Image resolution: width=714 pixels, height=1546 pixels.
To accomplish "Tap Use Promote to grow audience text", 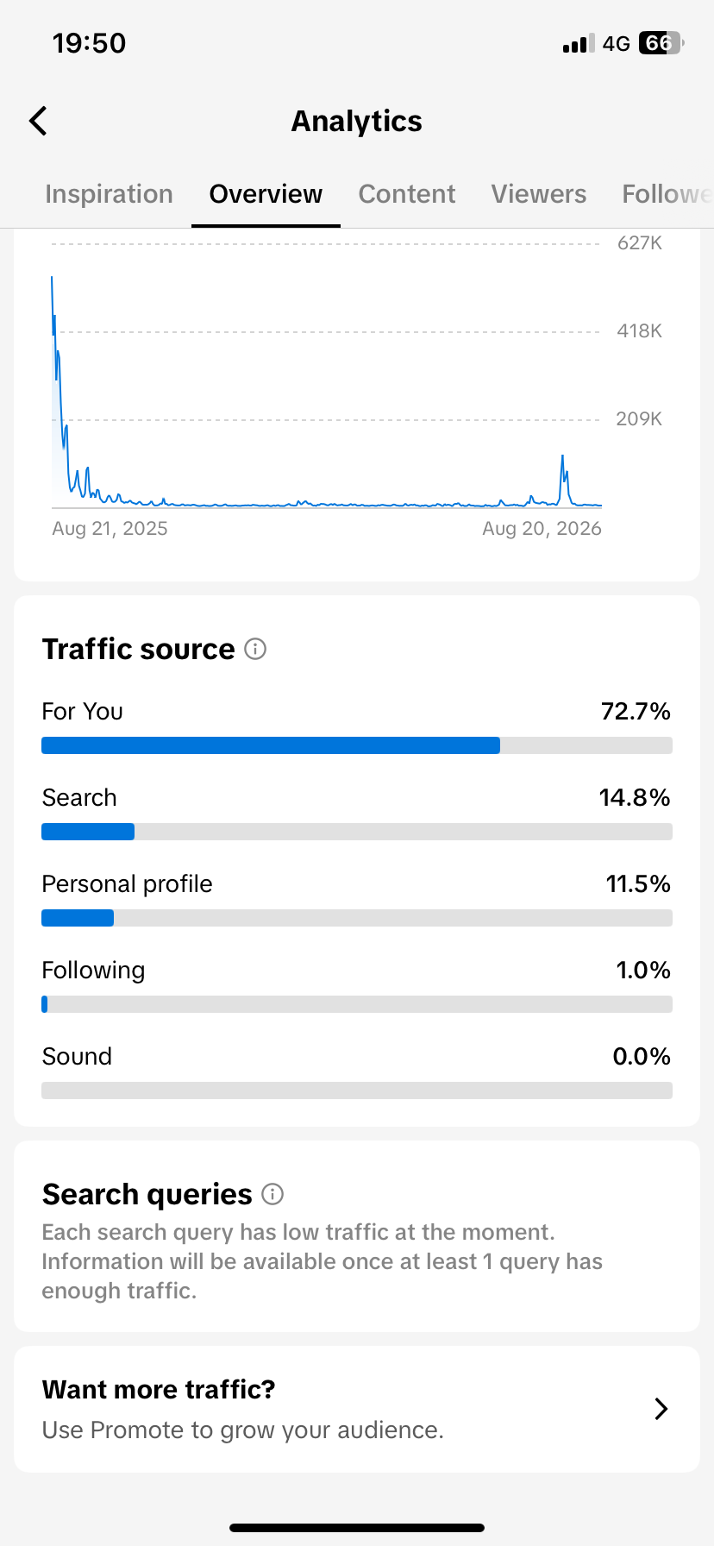I will click(x=242, y=1430).
